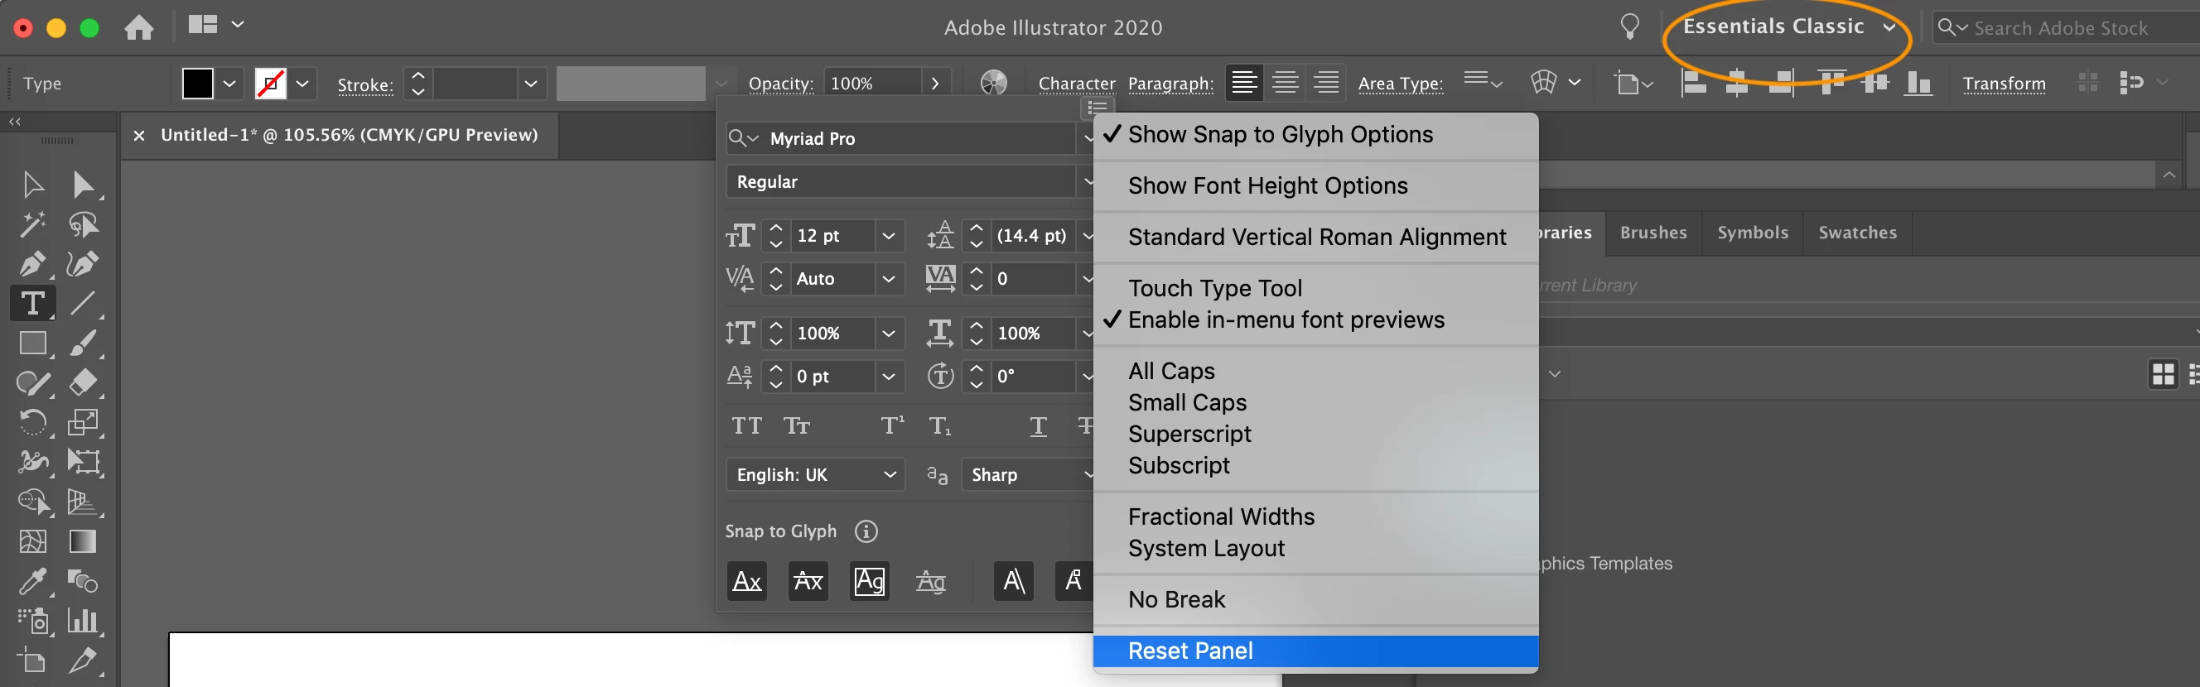Select the Line Segment tool

pyautogui.click(x=83, y=303)
